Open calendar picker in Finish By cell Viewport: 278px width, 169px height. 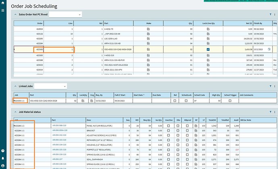[x=269, y=49]
